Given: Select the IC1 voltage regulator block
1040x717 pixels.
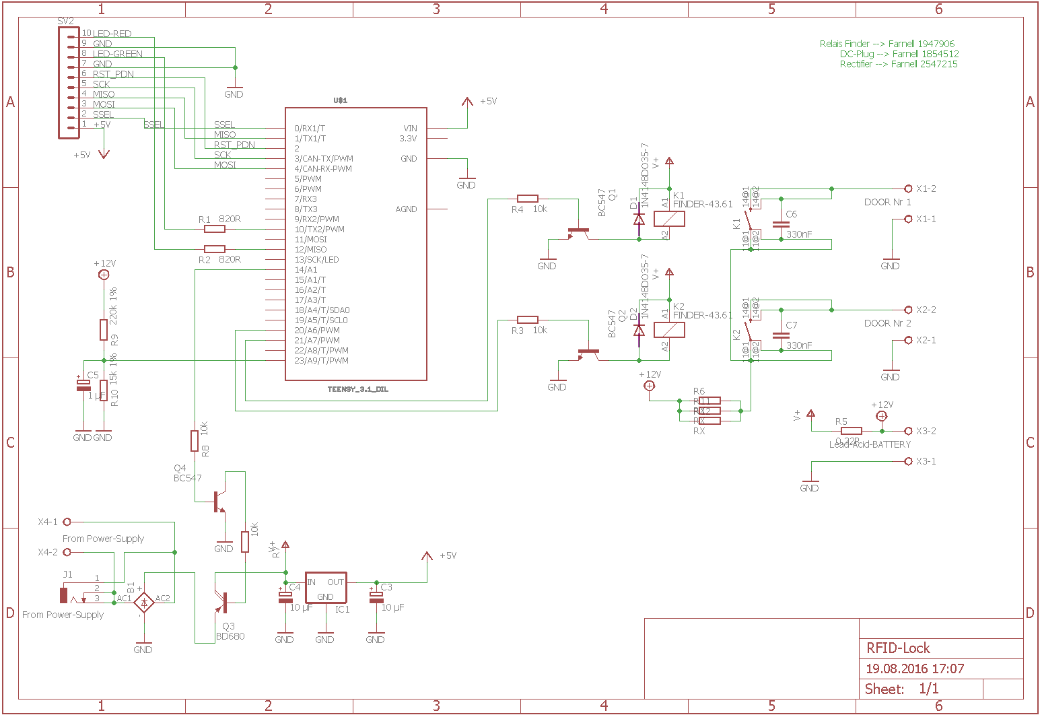Looking at the screenshot, I should tap(326, 588).
